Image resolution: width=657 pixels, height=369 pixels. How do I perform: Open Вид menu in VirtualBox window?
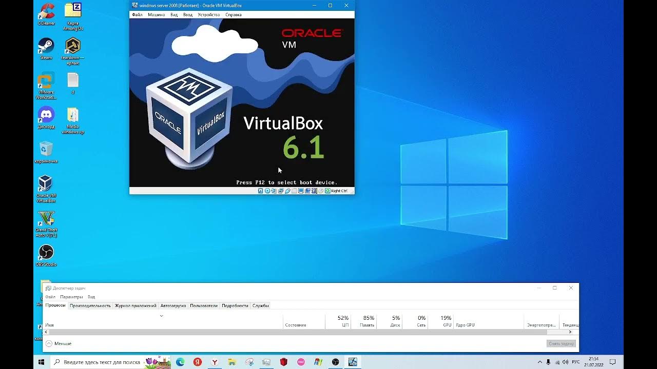coord(174,15)
